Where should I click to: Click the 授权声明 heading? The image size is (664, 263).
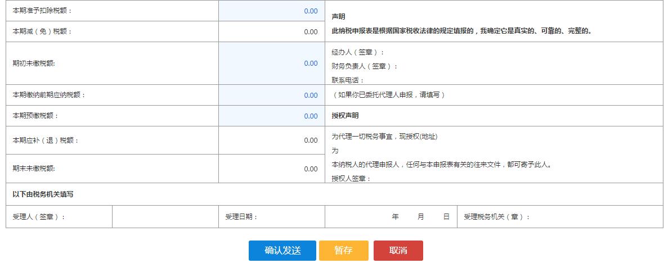pos(346,116)
